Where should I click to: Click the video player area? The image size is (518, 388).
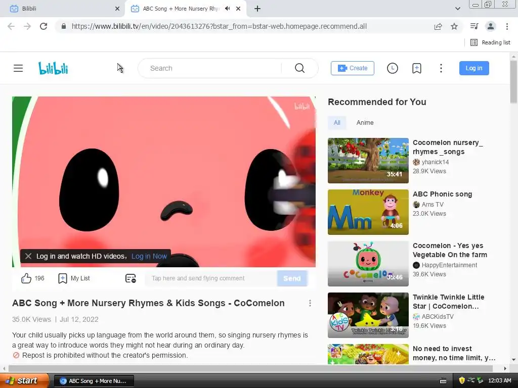[x=164, y=182]
